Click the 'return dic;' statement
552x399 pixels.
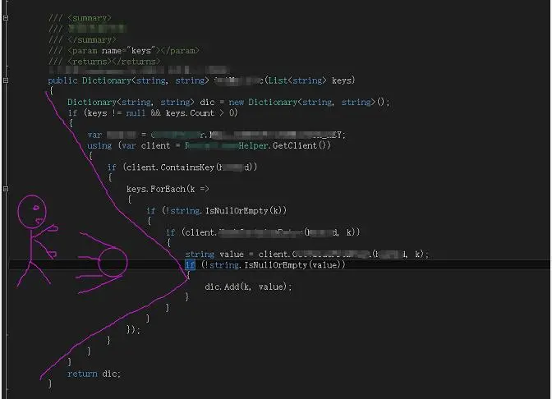coord(94,374)
